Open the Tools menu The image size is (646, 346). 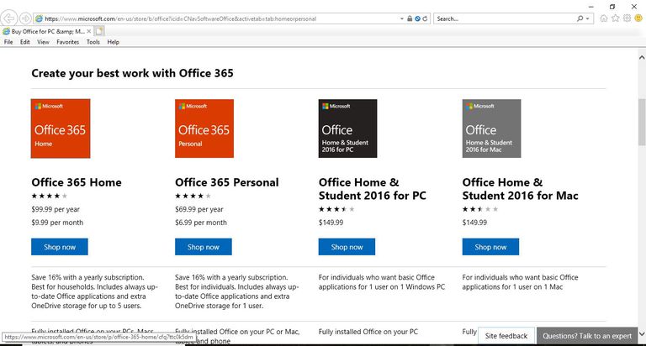93,42
